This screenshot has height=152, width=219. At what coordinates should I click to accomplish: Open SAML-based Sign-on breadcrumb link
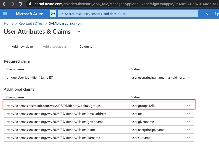[65, 23]
